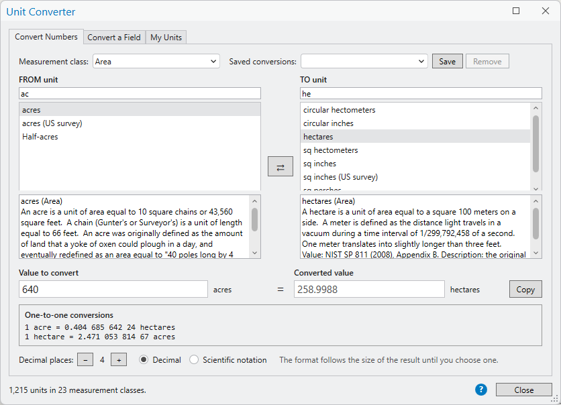The width and height of the screenshot is (561, 405).
Task: Decrease decimal places with minus button
Action: point(85,360)
